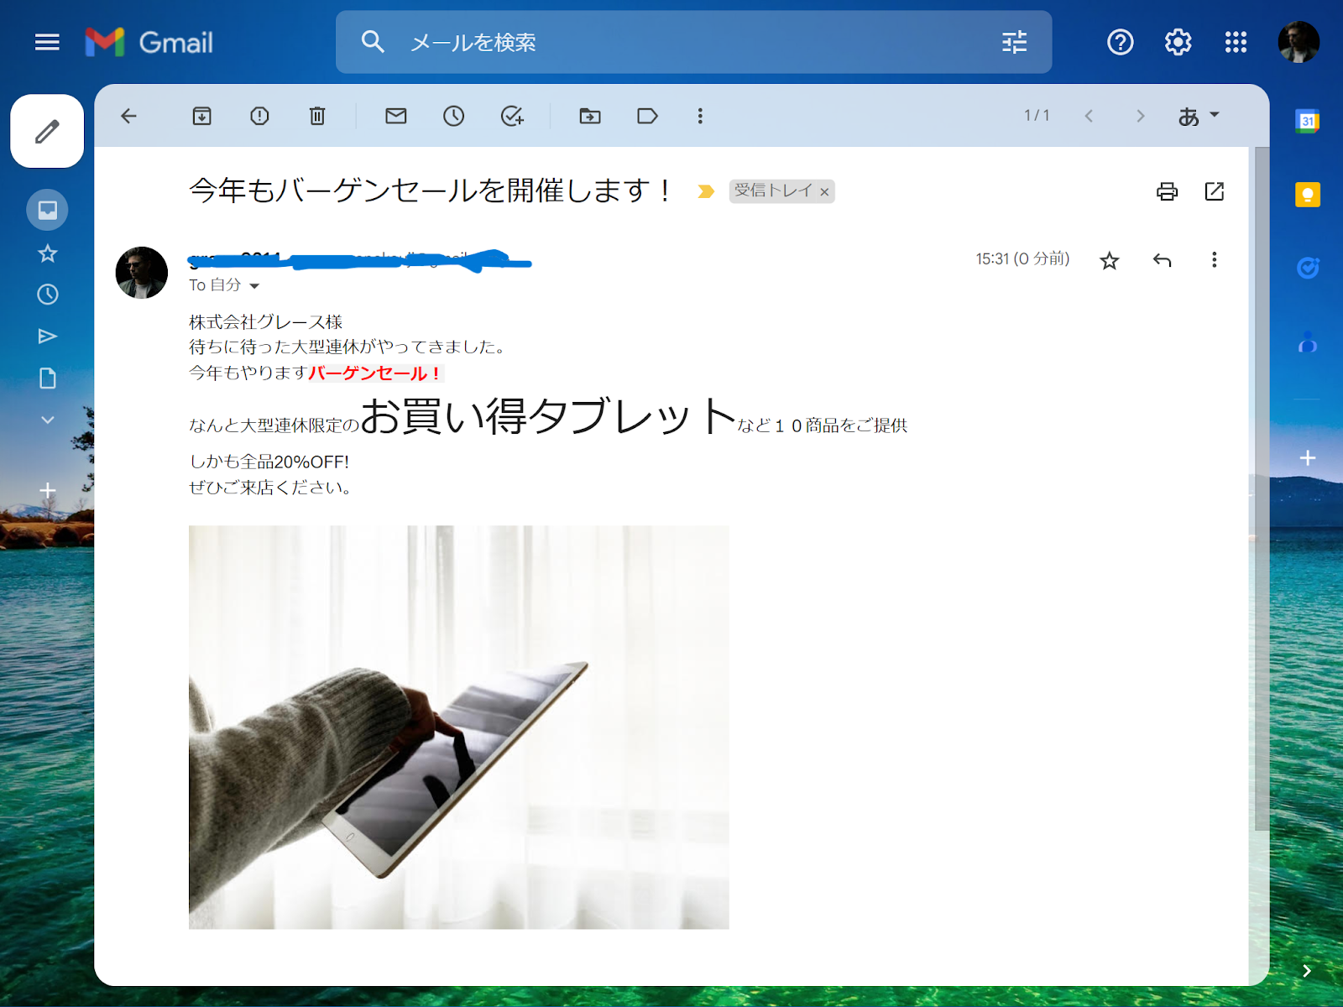The width and height of the screenshot is (1343, 1007).
Task: Snooze this email with the clock icon
Action: point(453,117)
